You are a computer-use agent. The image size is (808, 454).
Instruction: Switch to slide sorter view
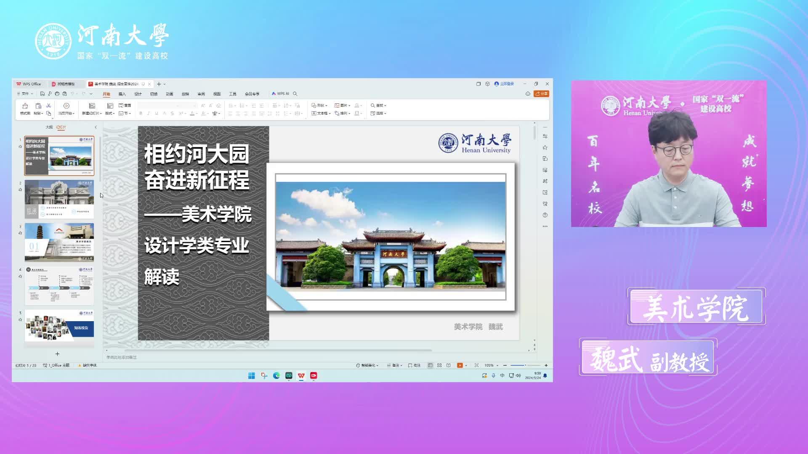pos(439,365)
